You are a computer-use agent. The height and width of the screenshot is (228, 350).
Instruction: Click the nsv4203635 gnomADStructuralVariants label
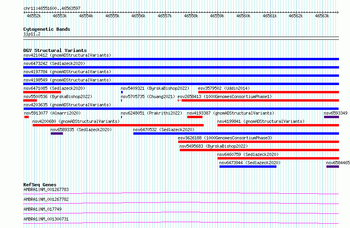pyautogui.click(x=67, y=105)
